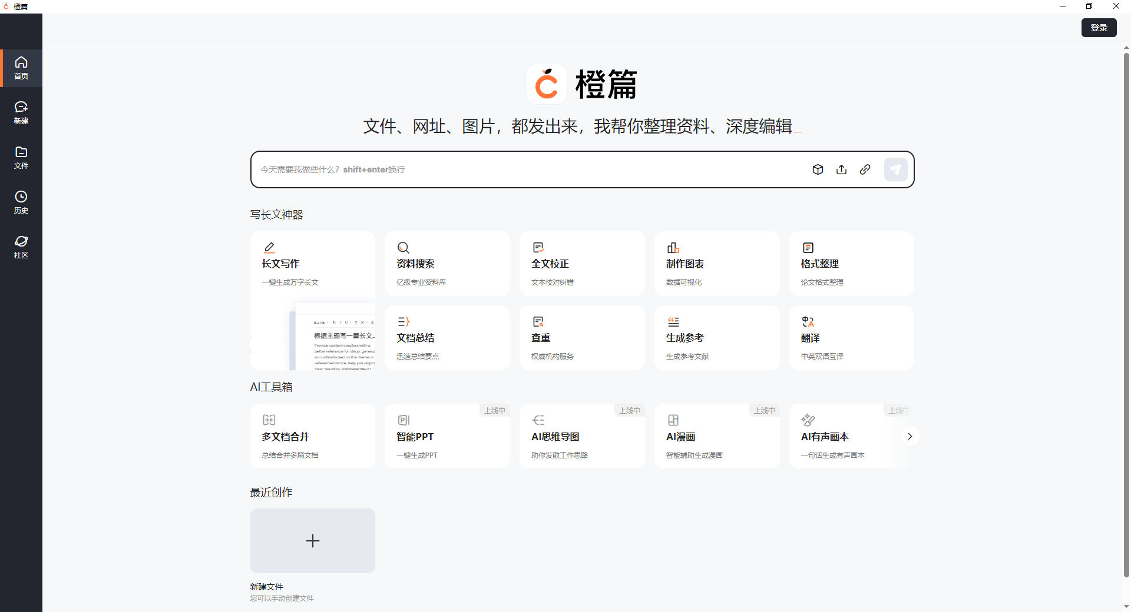Click the 生成参考文献 subtitle

click(x=687, y=357)
